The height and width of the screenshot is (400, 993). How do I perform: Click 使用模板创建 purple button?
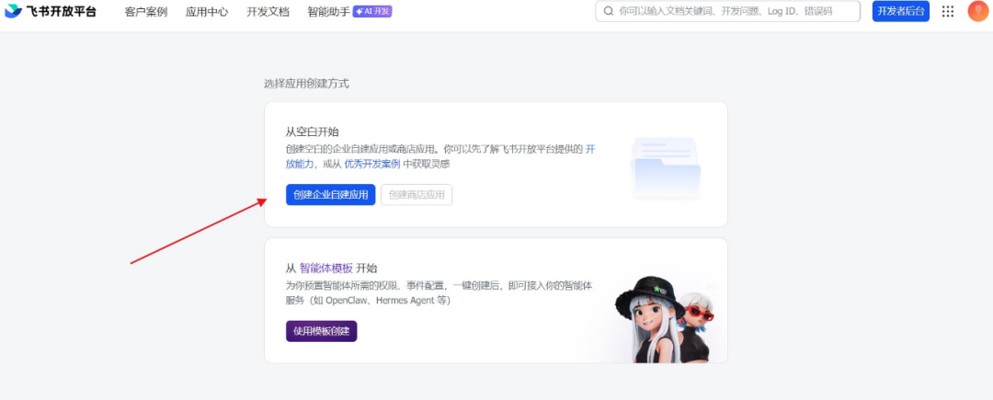322,331
